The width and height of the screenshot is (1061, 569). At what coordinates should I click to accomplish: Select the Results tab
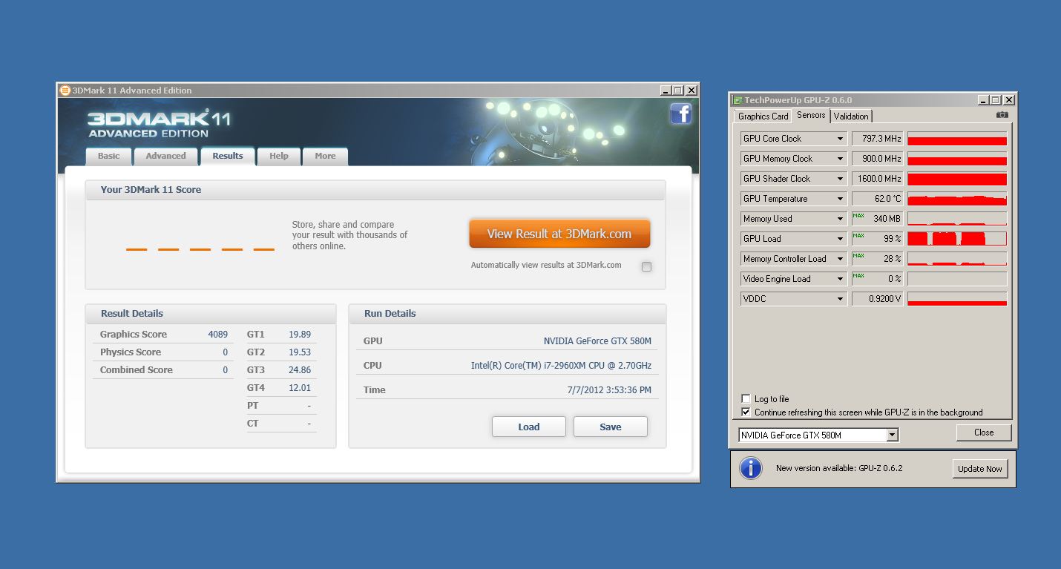click(228, 156)
